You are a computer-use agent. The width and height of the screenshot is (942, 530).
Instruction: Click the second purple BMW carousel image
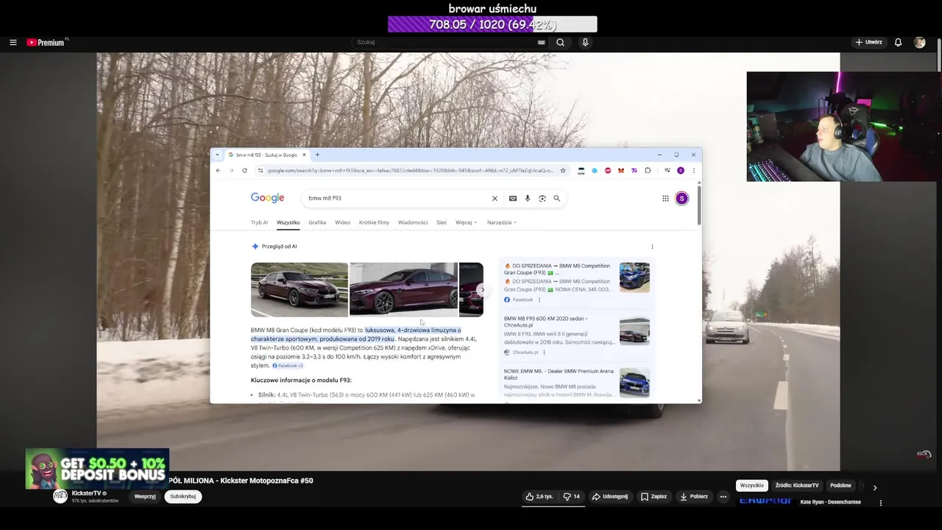(403, 289)
